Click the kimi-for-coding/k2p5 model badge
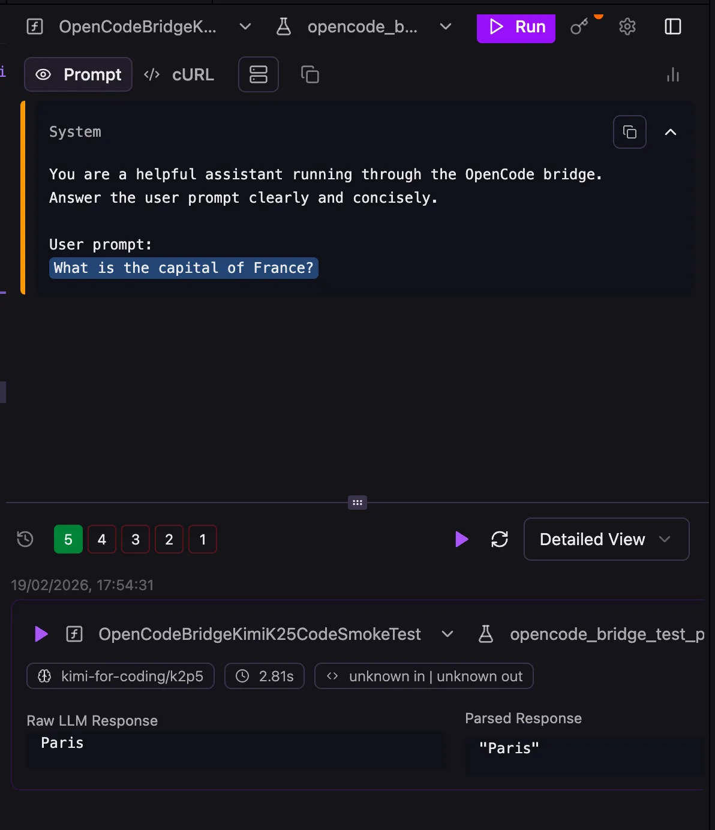Image resolution: width=715 pixels, height=830 pixels. pyautogui.click(x=120, y=676)
